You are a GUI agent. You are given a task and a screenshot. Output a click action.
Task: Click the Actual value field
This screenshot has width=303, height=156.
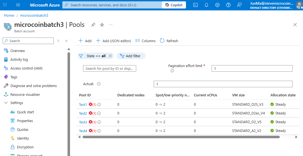[223, 84]
